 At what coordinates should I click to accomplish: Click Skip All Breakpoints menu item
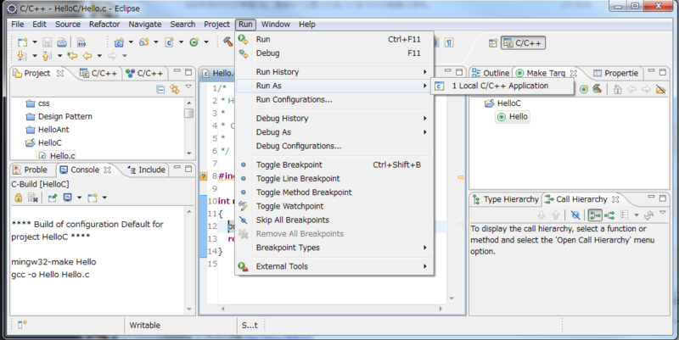[x=334, y=220]
